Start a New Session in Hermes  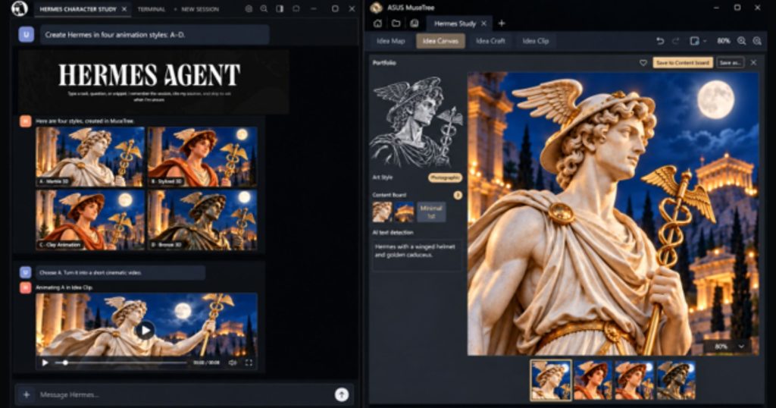point(196,9)
